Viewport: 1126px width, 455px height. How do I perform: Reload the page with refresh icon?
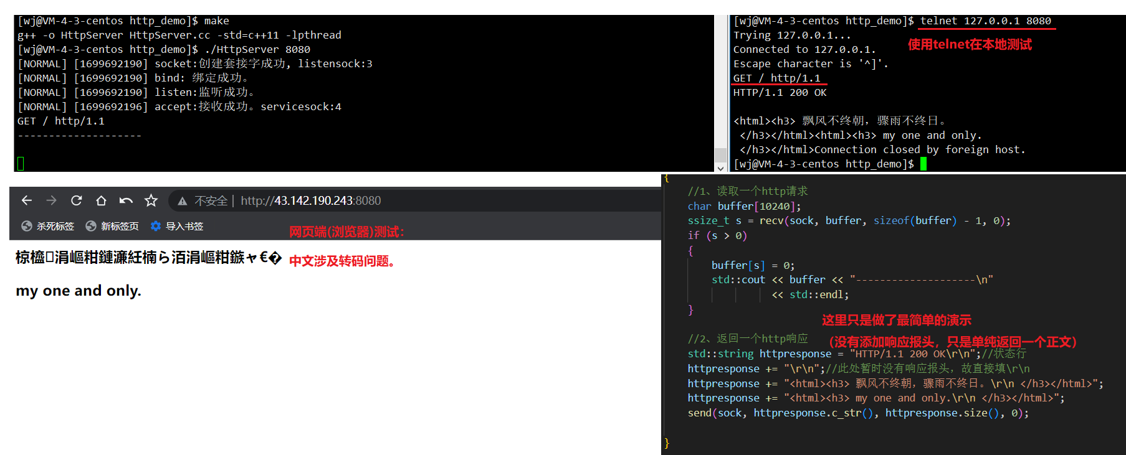[x=76, y=200]
